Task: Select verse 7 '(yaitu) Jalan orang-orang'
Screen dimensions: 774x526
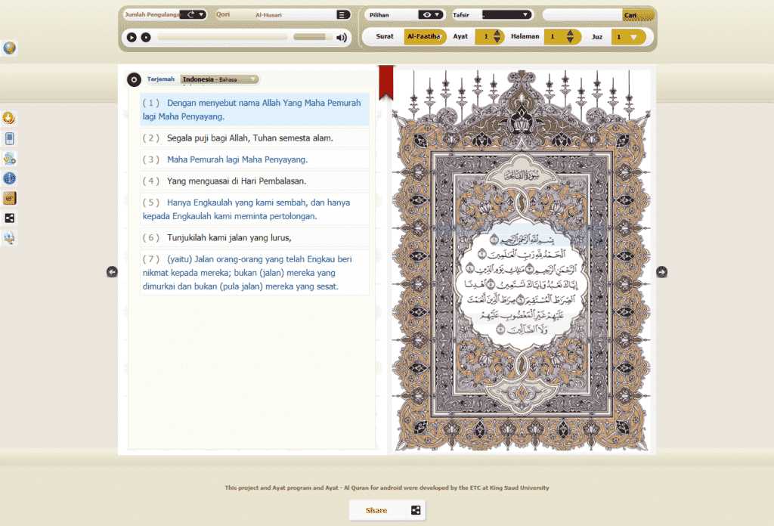Action: [255, 272]
